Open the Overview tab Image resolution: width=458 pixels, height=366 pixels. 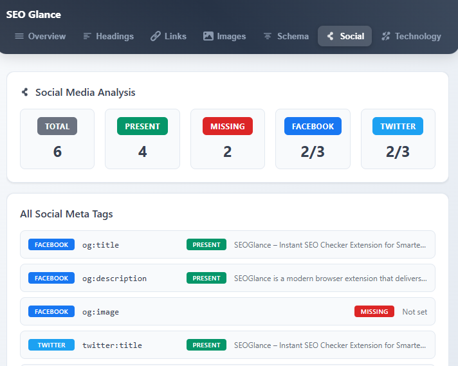[41, 36]
